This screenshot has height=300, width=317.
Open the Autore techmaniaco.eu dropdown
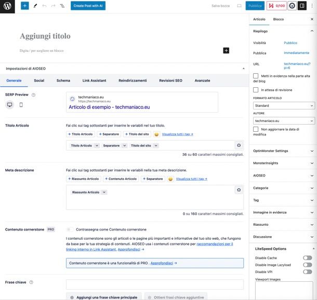point(284,121)
